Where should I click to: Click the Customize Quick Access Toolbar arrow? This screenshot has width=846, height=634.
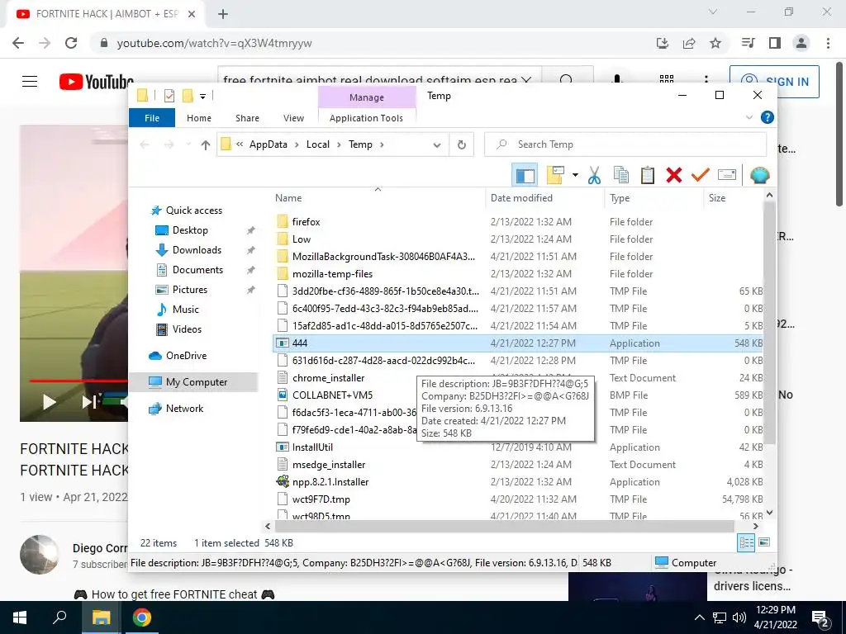[x=202, y=97]
